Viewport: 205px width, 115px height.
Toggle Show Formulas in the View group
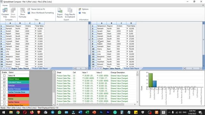click(x=22, y=13)
